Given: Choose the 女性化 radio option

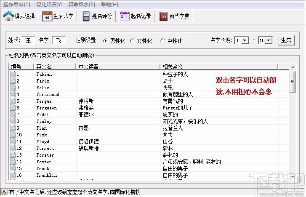Looking at the screenshot, I should point(133,41).
